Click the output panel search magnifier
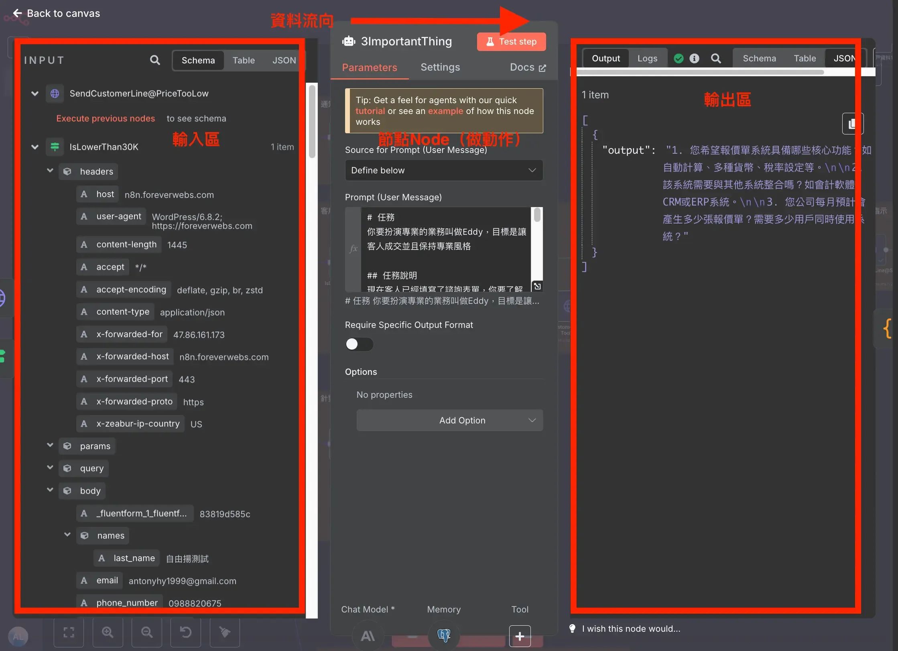898x651 pixels. [716, 59]
